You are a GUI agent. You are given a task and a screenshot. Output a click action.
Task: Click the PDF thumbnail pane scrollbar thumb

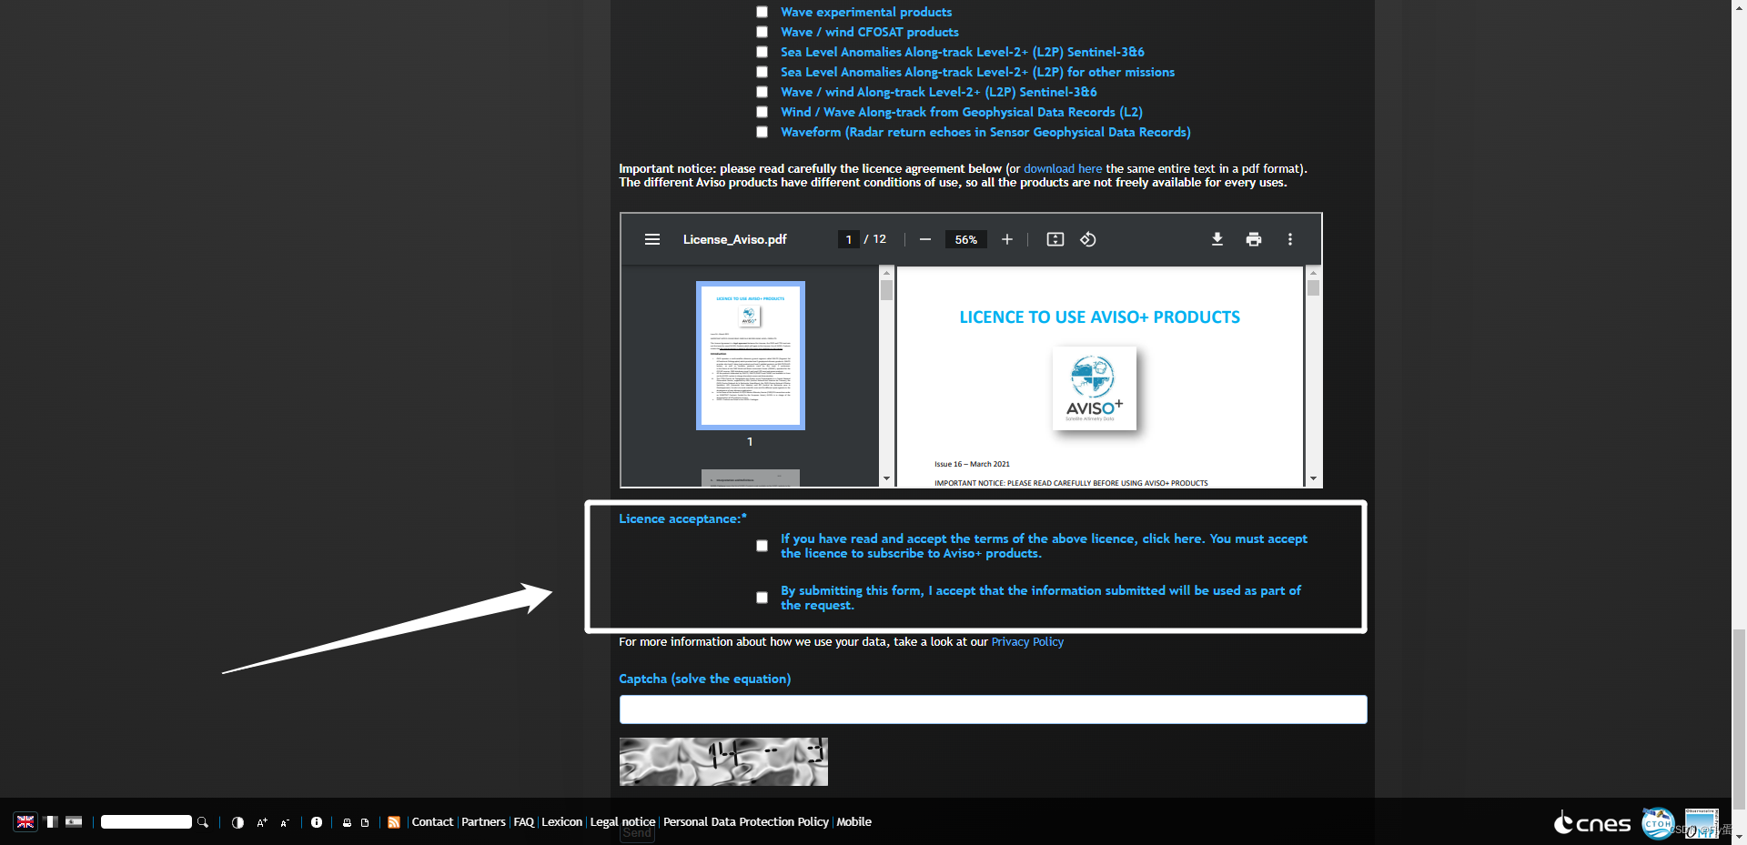point(886,289)
